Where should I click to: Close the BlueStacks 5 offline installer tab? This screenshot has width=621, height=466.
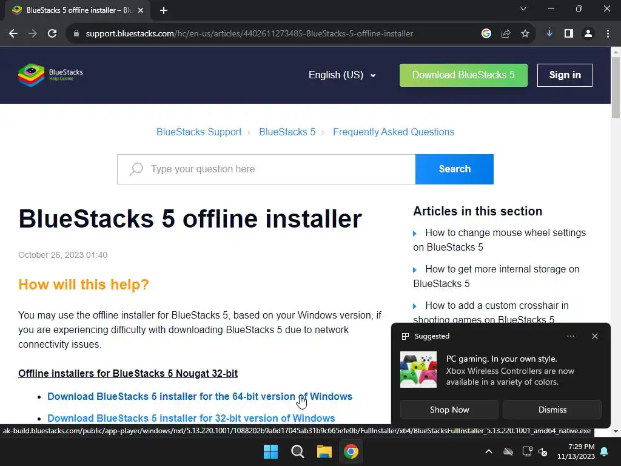pyautogui.click(x=140, y=10)
